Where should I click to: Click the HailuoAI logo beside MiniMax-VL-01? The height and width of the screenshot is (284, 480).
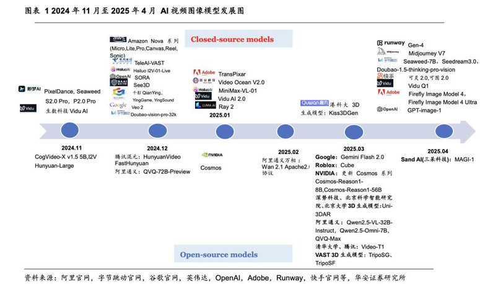(x=203, y=89)
